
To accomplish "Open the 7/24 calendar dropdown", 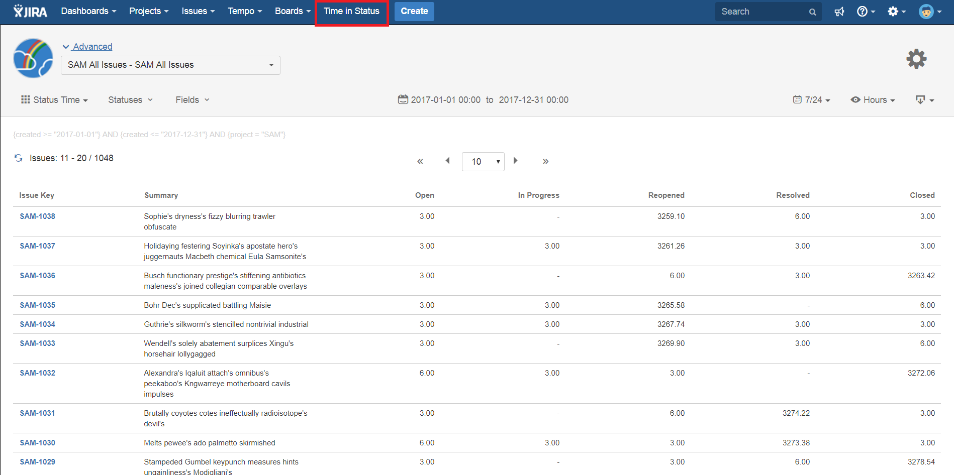I will click(x=811, y=100).
